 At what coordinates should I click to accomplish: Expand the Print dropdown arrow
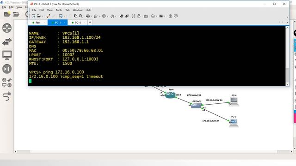[x=92, y=16]
